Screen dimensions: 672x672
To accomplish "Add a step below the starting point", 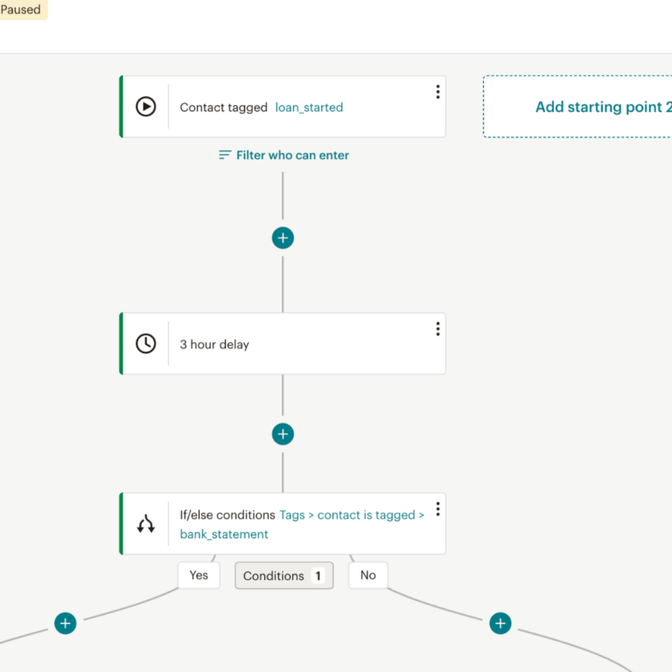I will pyautogui.click(x=283, y=238).
